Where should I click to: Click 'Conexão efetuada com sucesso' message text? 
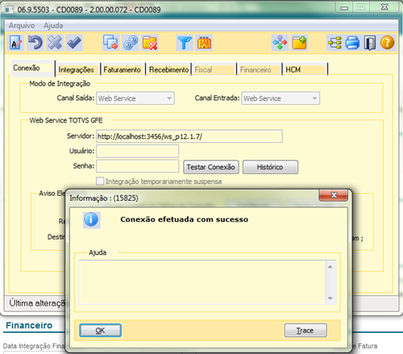pyautogui.click(x=185, y=219)
